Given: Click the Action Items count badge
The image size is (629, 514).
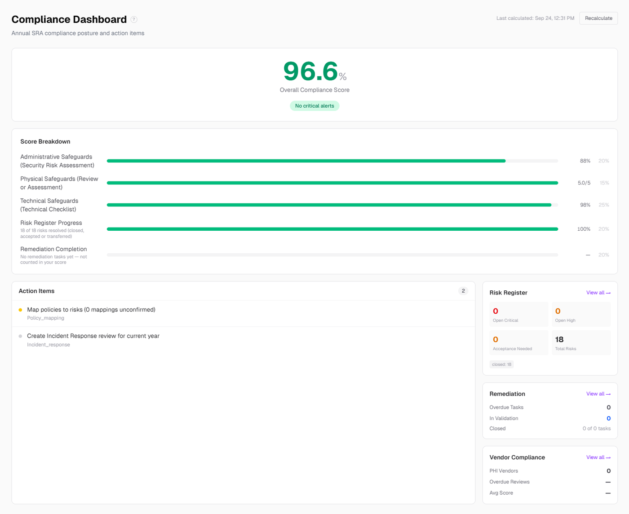Looking at the screenshot, I should 463,291.
